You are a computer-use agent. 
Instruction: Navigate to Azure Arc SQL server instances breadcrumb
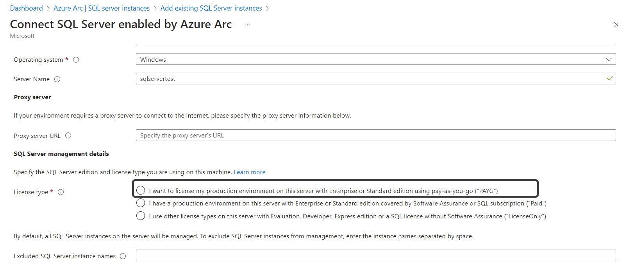pos(102,8)
